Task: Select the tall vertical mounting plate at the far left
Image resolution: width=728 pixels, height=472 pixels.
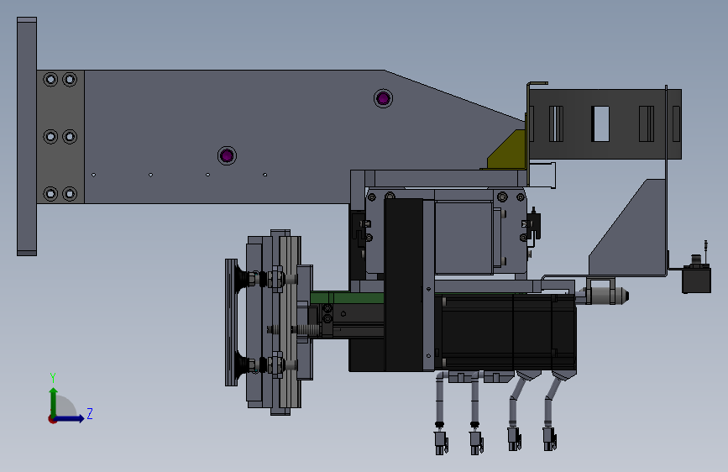Action: [x=27, y=137]
